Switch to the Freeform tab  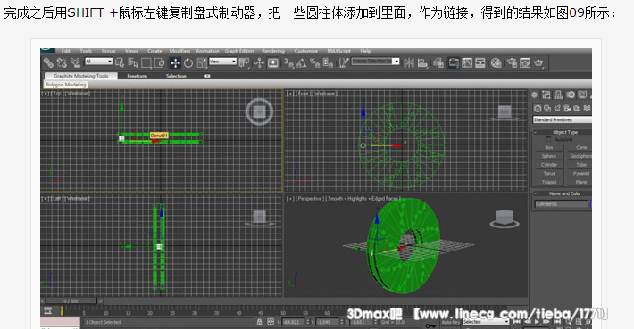coord(138,76)
